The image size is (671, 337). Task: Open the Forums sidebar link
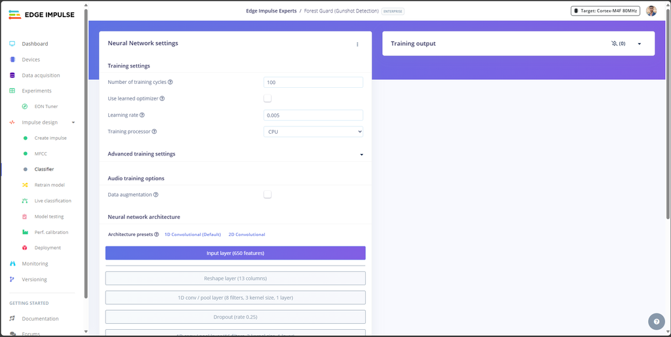pos(31,334)
